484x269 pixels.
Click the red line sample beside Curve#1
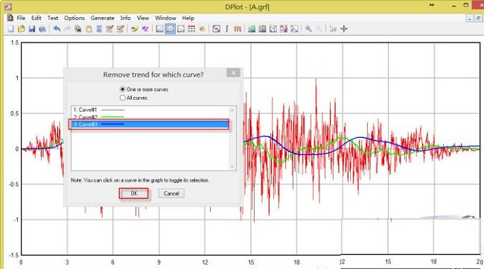point(112,110)
